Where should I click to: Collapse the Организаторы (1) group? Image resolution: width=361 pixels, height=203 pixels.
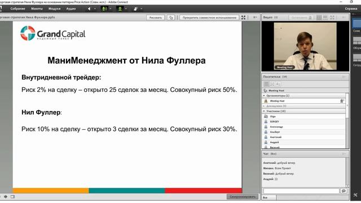pyautogui.click(x=264, y=95)
